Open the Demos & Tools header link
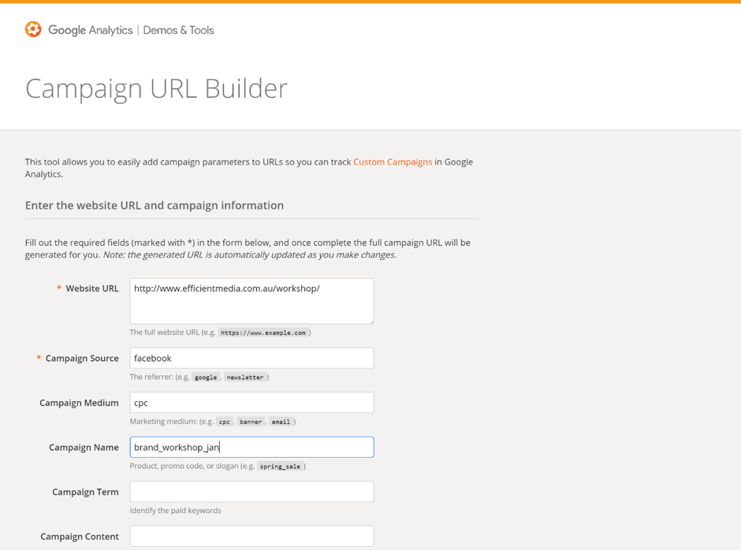 (178, 30)
